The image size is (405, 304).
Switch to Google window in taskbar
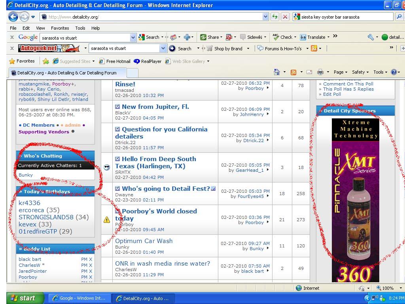79,298
